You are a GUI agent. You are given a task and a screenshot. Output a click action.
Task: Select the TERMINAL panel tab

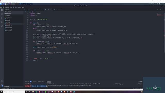[x=49, y=82]
